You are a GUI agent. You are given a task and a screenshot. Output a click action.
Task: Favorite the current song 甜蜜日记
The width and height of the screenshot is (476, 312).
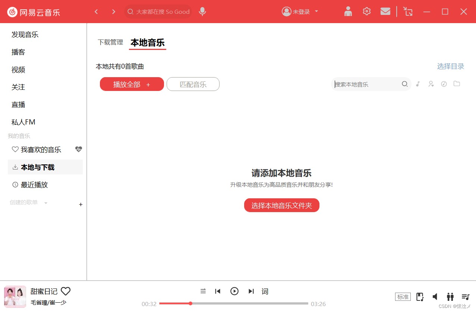[x=66, y=291]
